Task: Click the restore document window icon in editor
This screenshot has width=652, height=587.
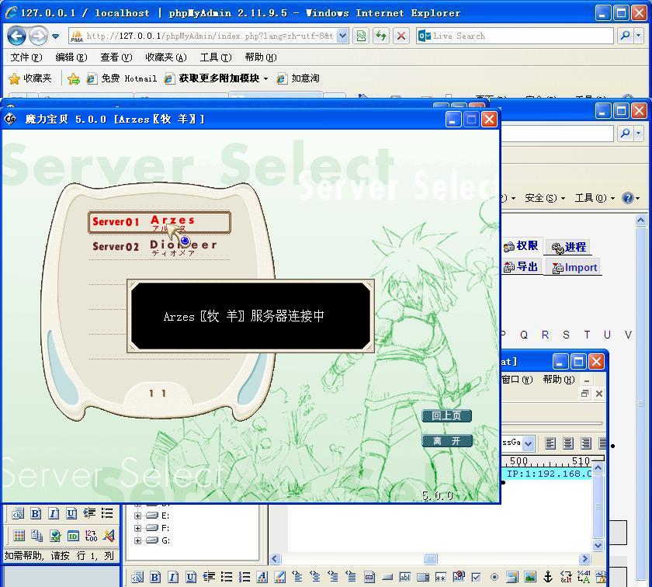Action: [x=584, y=394]
